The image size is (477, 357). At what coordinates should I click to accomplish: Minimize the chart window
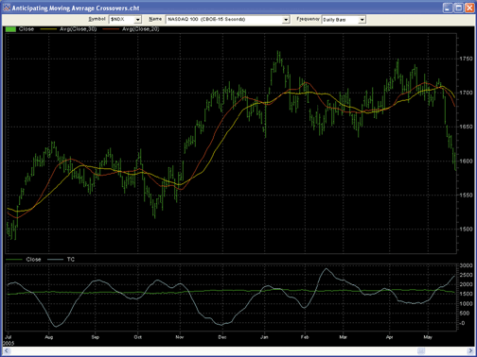[x=448, y=8]
